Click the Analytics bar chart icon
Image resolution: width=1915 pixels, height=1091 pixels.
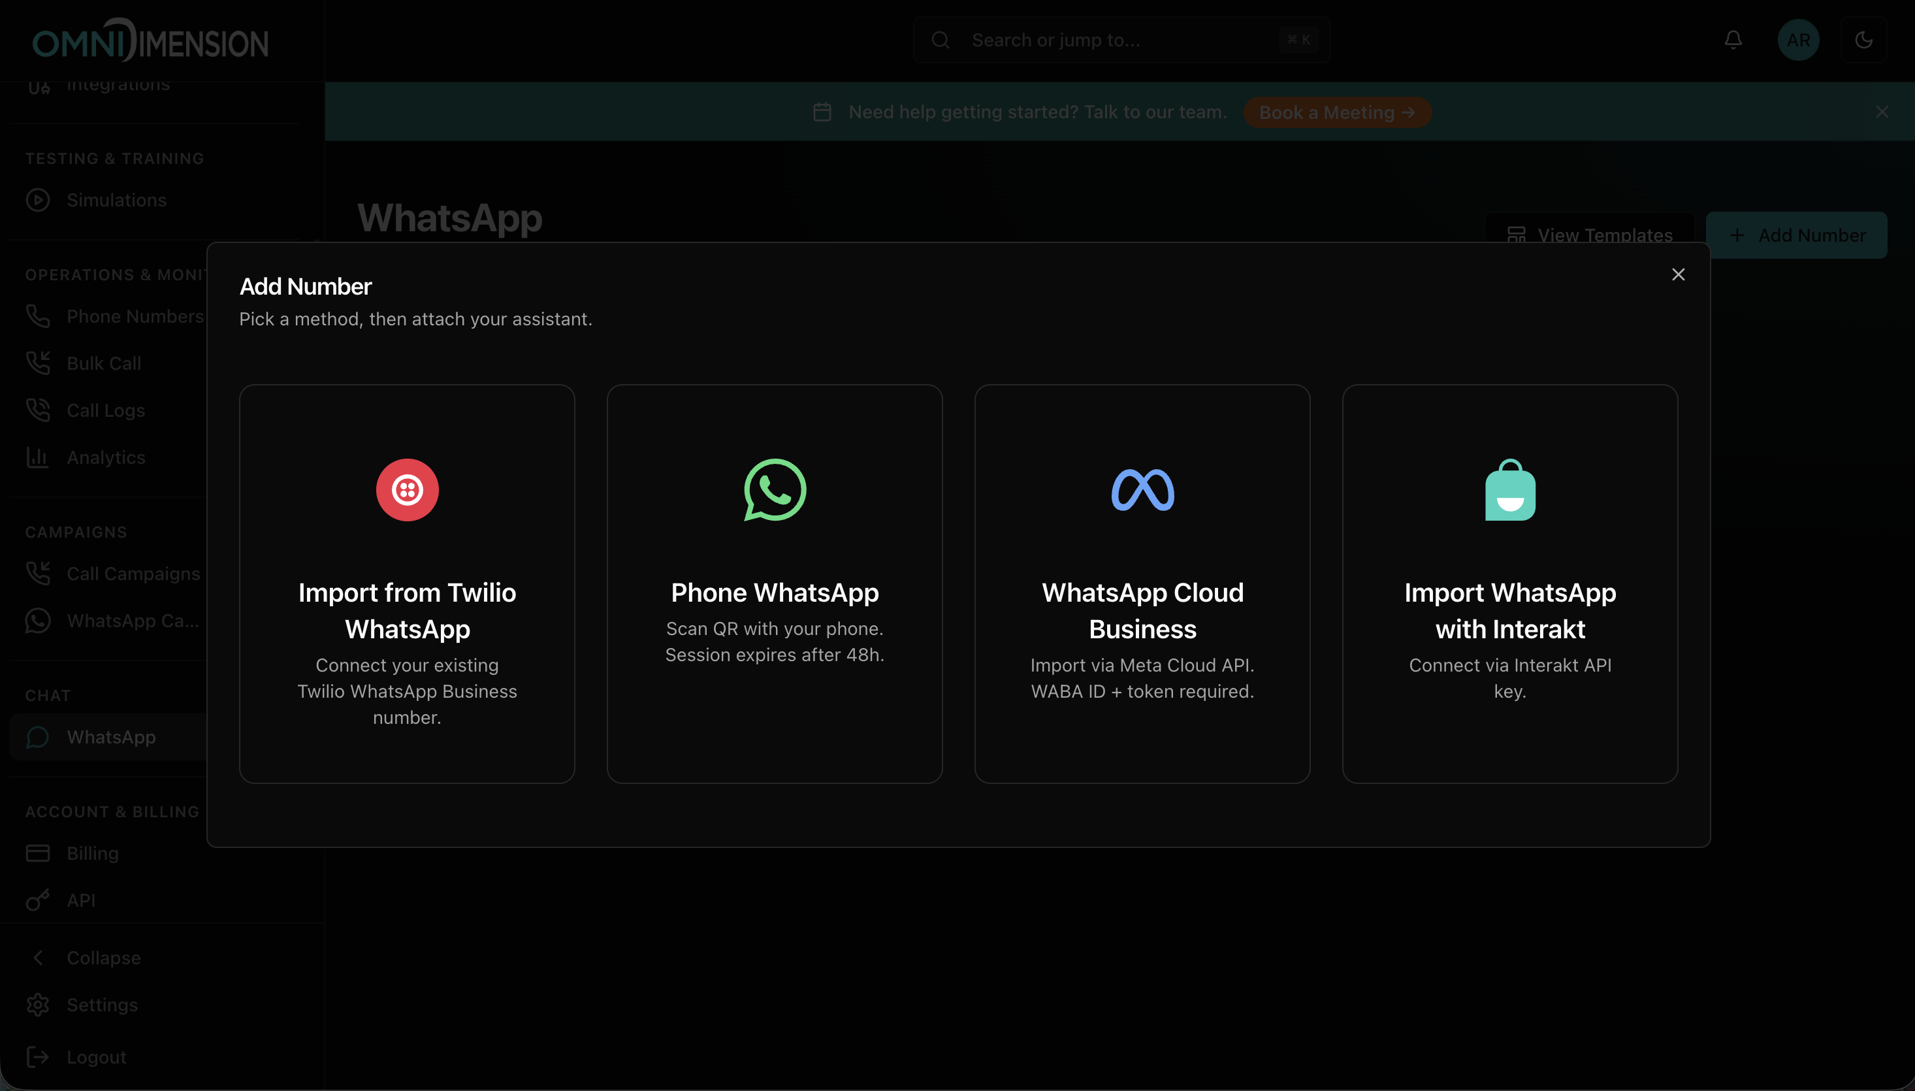[x=37, y=458]
